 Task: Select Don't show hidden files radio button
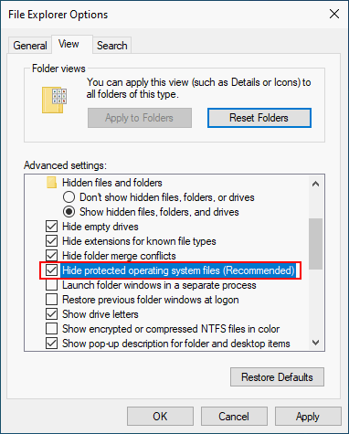(x=69, y=197)
